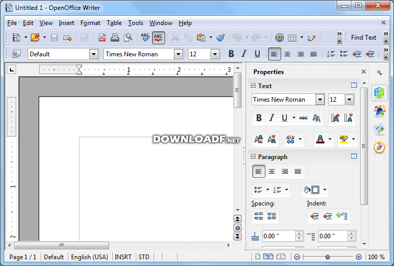Collapse the Text section in Properties
The height and width of the screenshot is (266, 394).
click(253, 86)
